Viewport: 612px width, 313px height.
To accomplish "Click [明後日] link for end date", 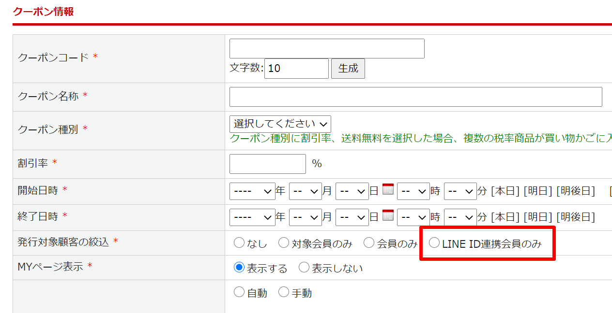I will 575,217.
